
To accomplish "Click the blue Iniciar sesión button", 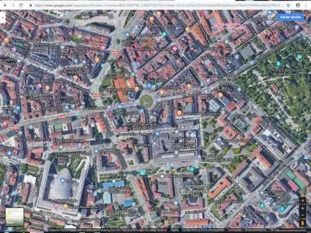I will coord(290,17).
